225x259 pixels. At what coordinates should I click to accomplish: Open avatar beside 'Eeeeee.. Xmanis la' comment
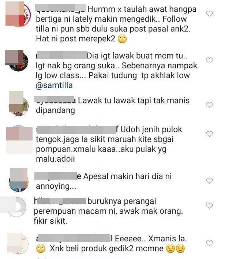(x=18, y=243)
